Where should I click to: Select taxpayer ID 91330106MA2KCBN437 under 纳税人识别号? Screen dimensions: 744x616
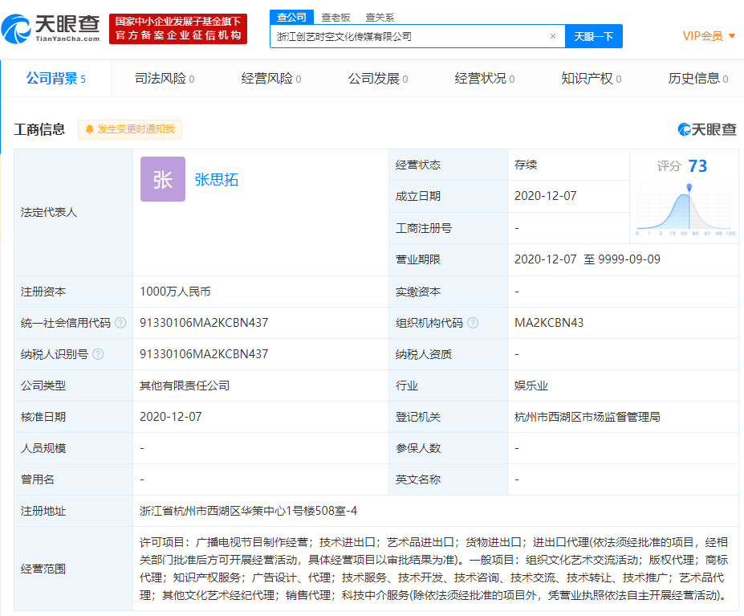coord(204,354)
